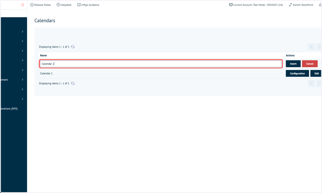Refresh the list using the icon below the table
322x193 pixels.
tap(73, 83)
